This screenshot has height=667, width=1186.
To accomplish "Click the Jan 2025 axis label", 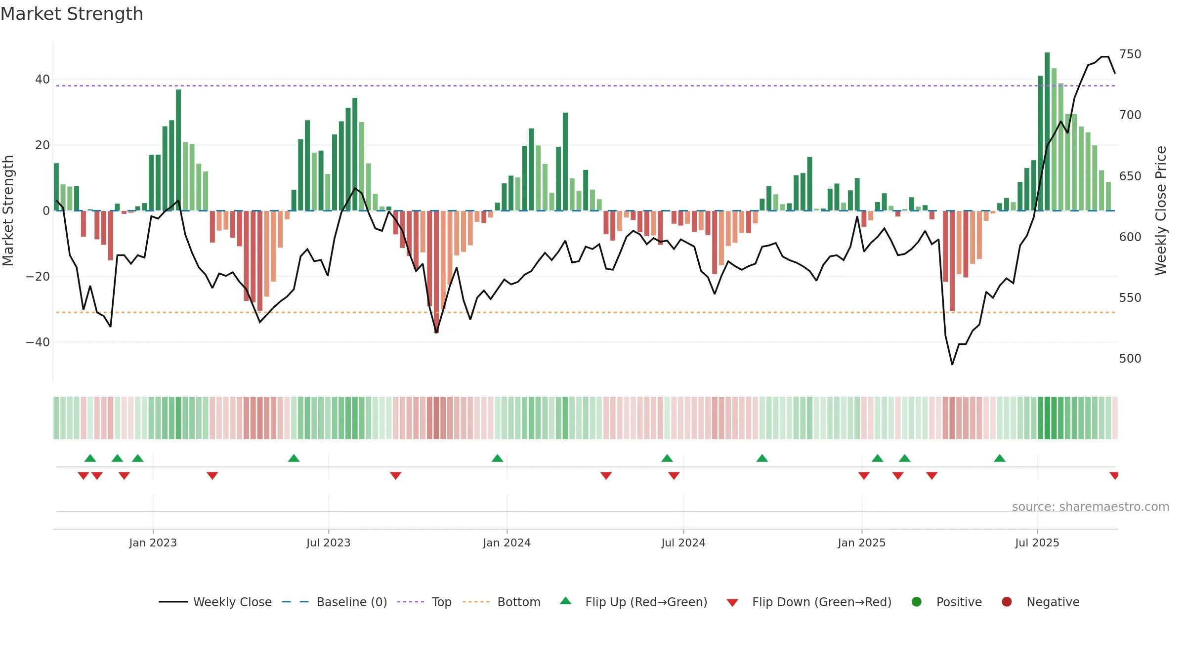I will click(862, 542).
